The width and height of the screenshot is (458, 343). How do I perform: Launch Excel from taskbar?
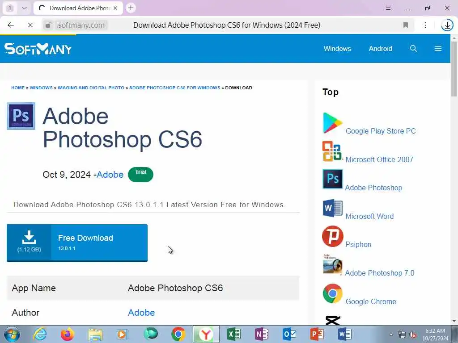click(233, 334)
